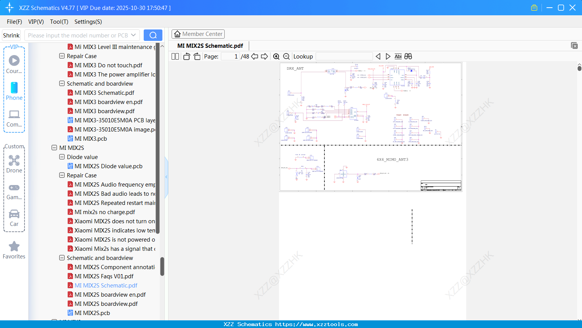Open the Courses section in sidebar
Screen dimensions: 582x328
click(14, 64)
